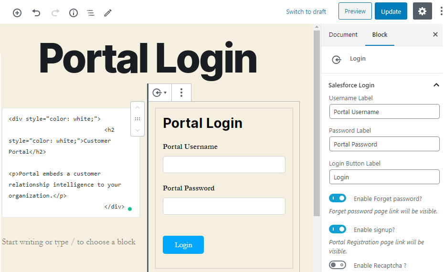Image resolution: width=444 pixels, height=272 pixels.
Task: Open settings gear in top bar
Action: point(422,11)
